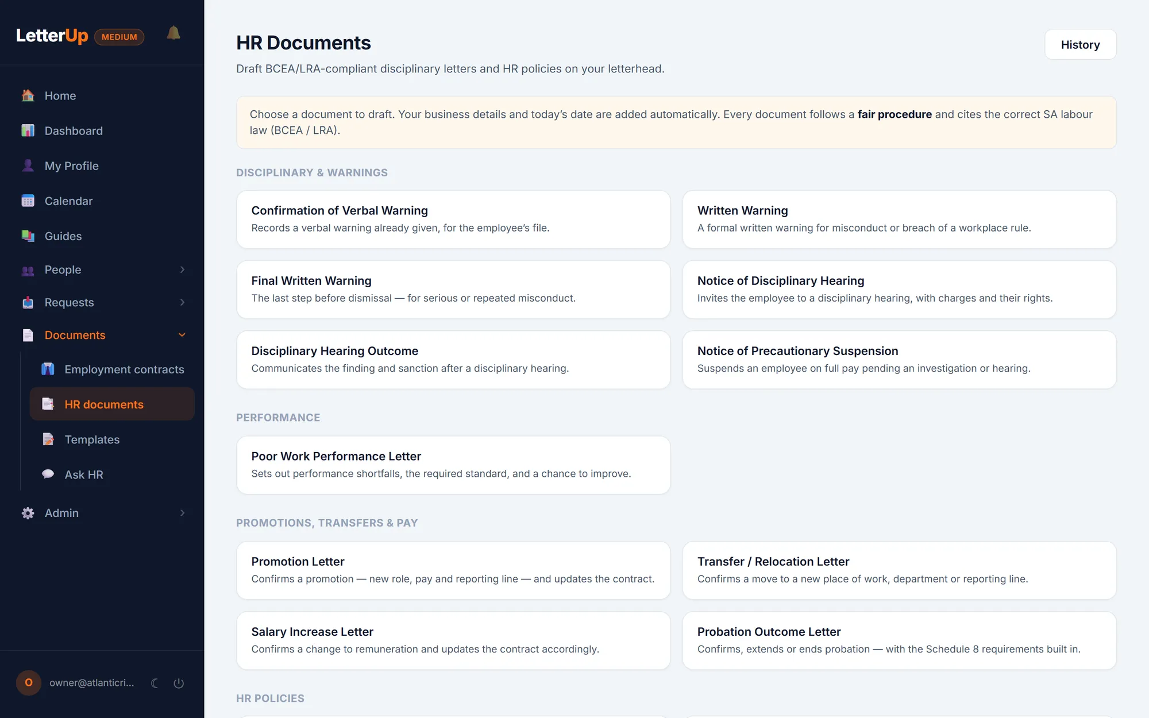Click the HR Documents page heading
Viewport: 1149px width, 718px height.
303,43
